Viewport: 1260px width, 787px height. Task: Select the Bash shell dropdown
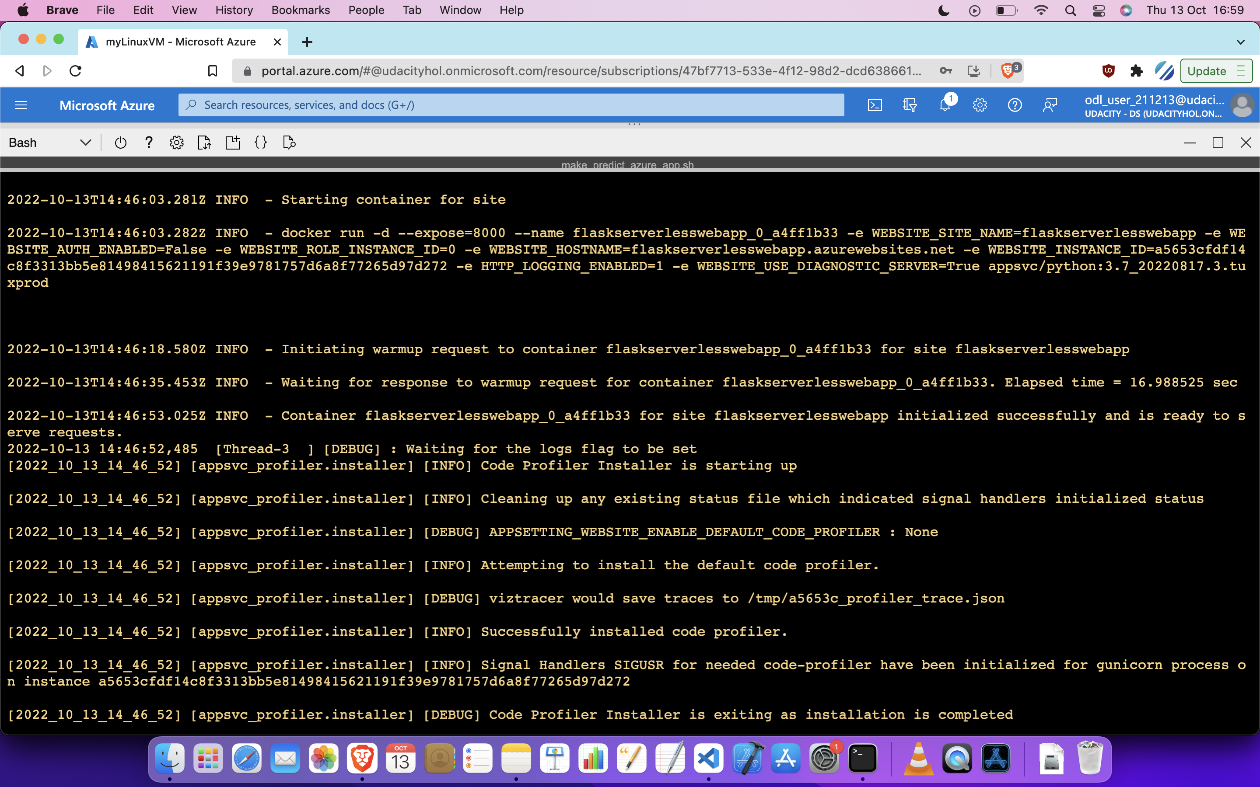(48, 143)
